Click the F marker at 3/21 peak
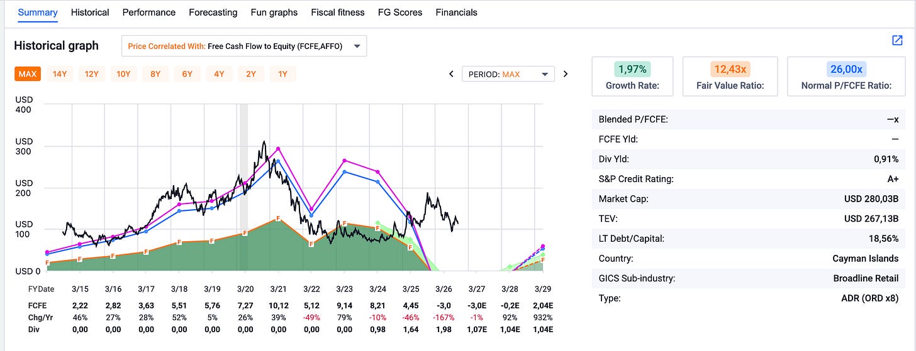Image resolution: width=916 pixels, height=351 pixels. tap(277, 219)
